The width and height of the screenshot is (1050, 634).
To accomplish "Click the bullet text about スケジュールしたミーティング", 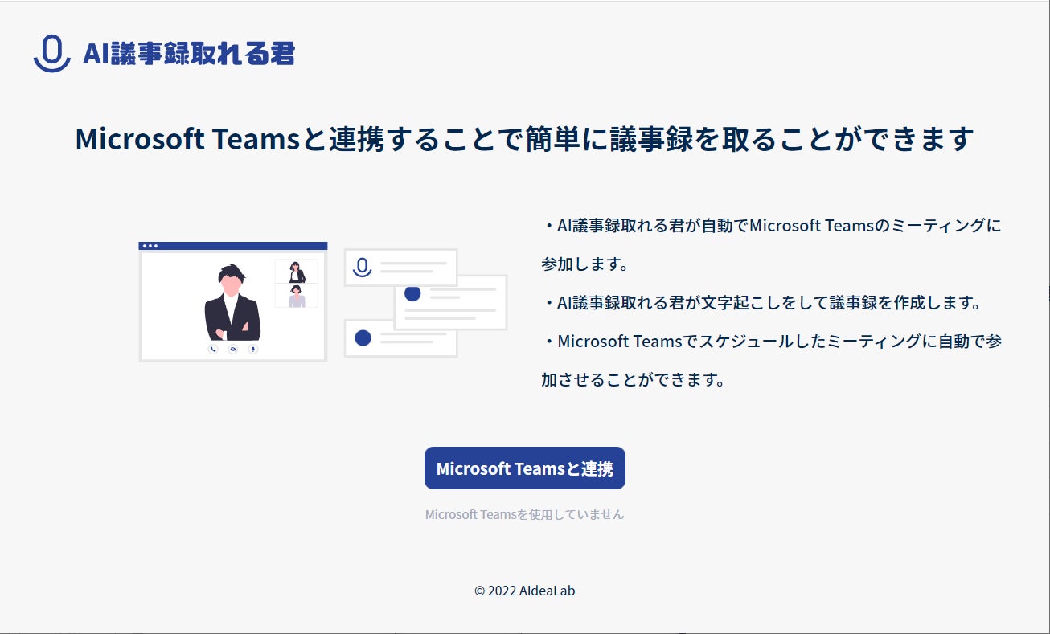I will click(772, 361).
